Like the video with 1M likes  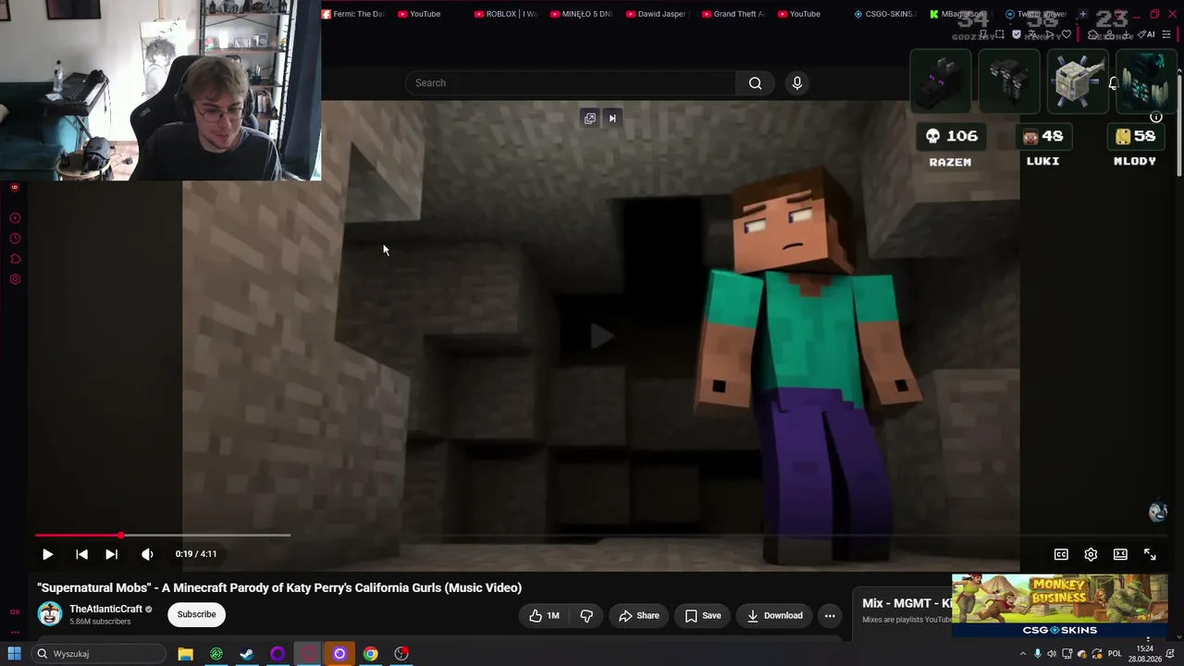(x=544, y=615)
